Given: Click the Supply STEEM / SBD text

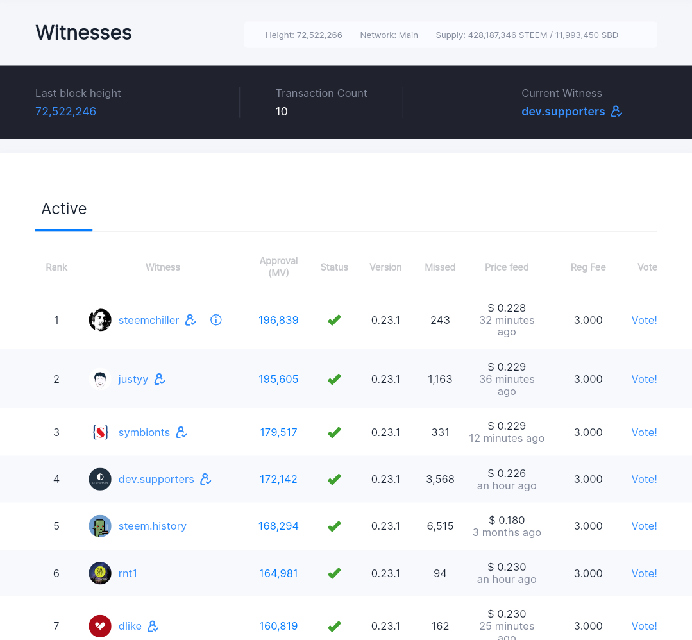Looking at the screenshot, I should point(527,35).
